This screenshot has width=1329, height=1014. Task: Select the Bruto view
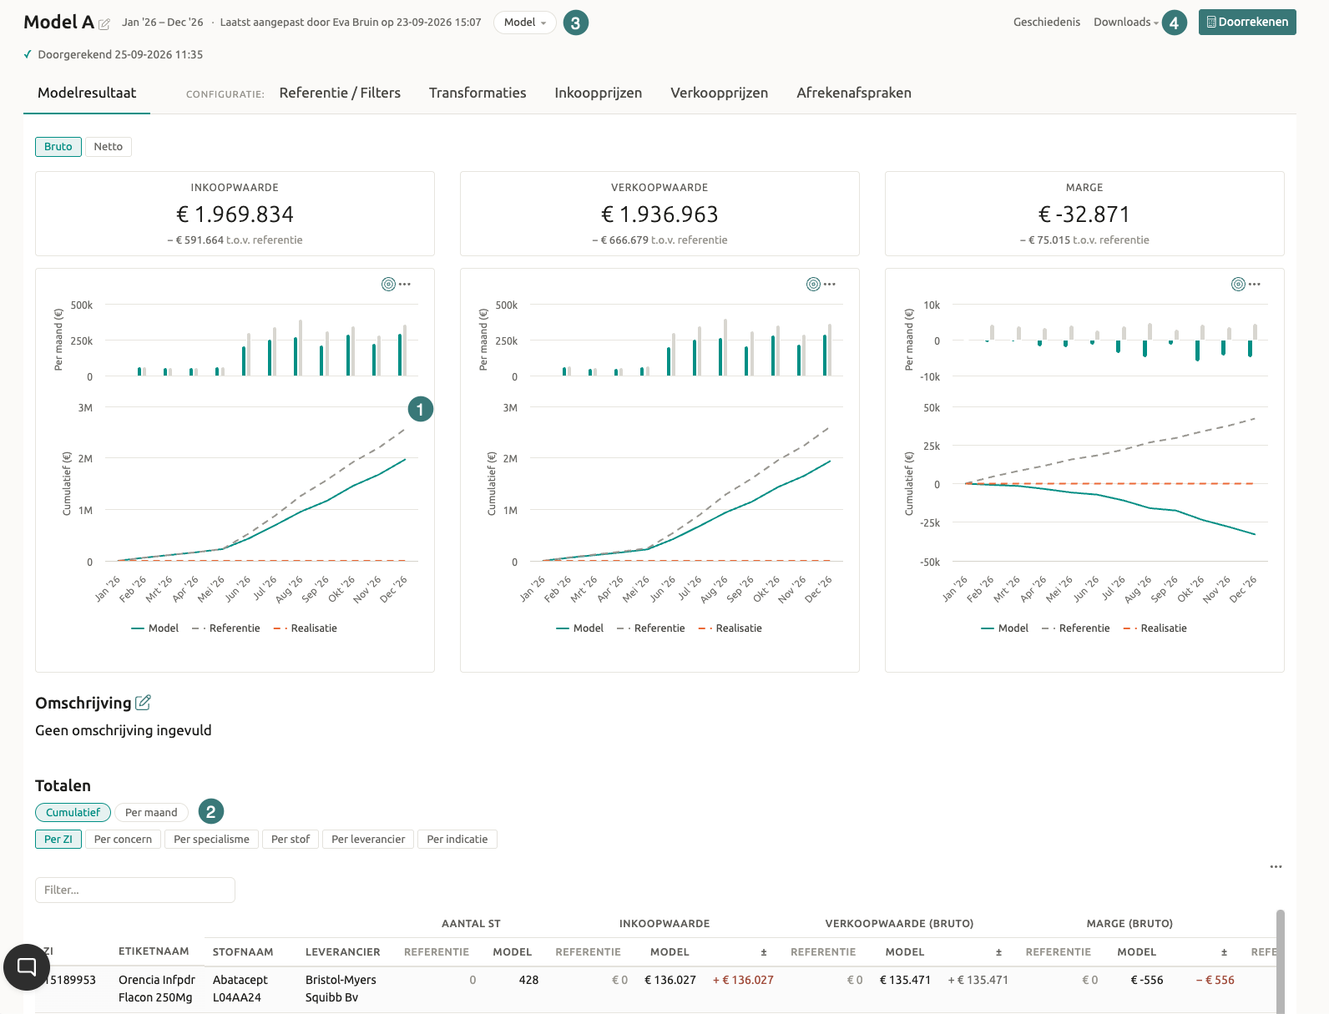click(58, 147)
